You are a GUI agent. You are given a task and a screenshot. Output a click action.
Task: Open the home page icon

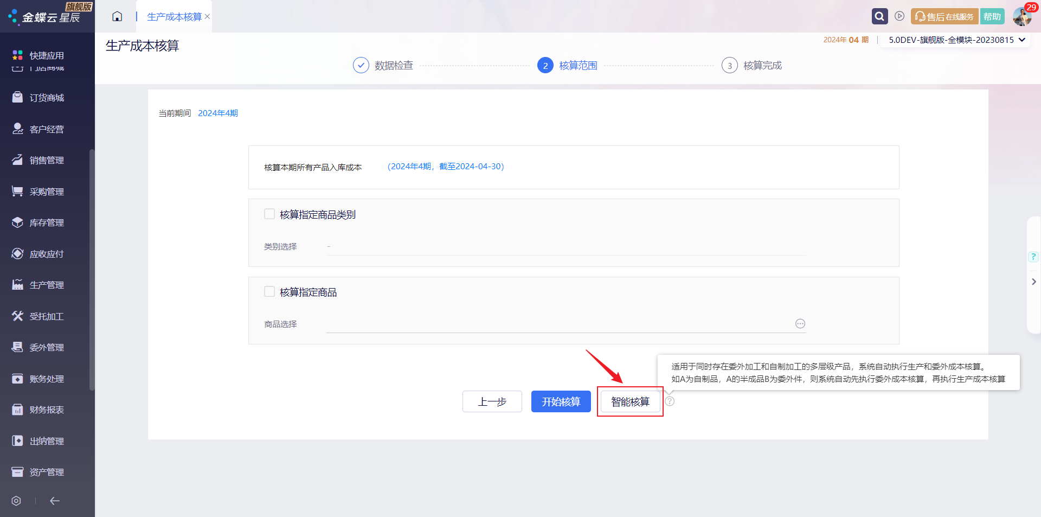(117, 16)
